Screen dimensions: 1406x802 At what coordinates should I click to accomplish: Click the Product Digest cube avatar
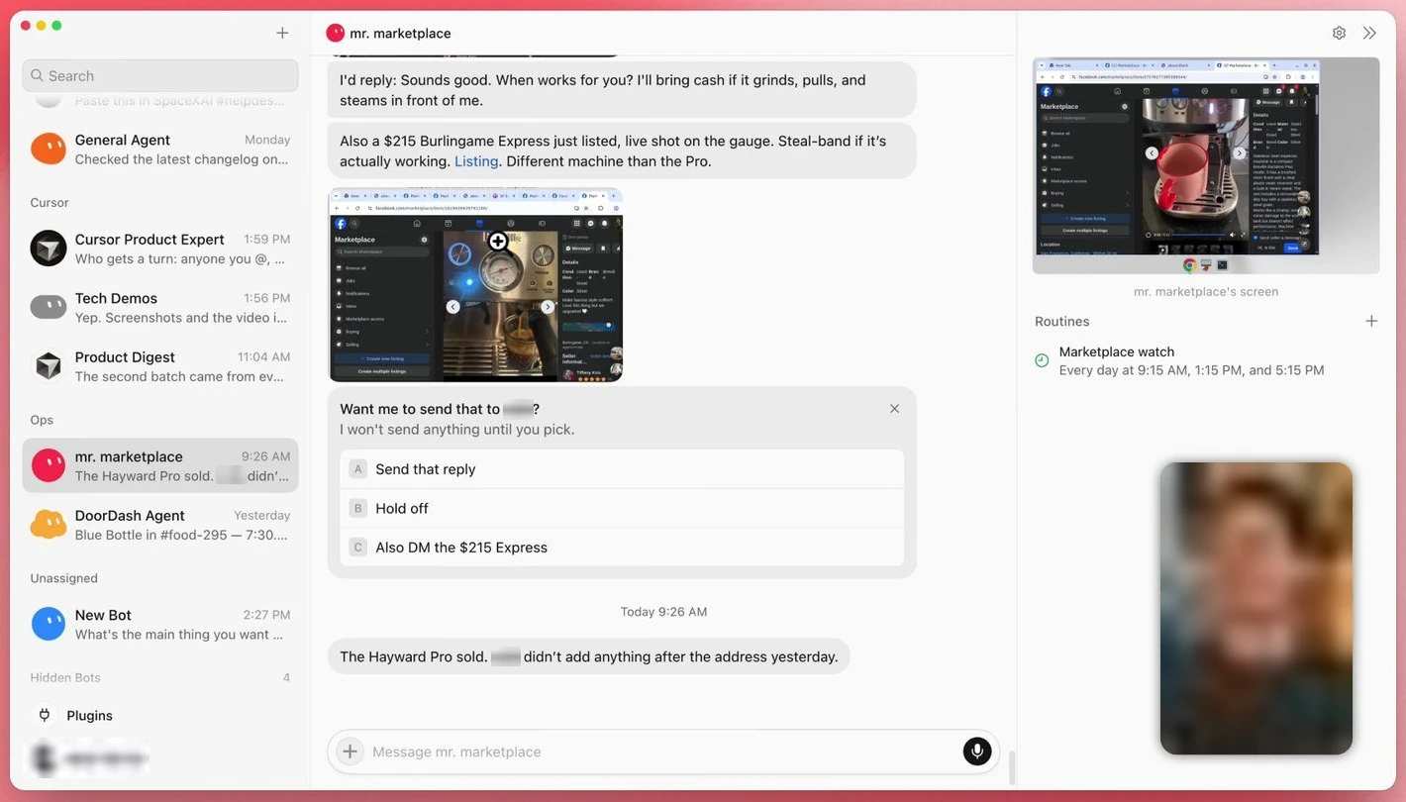[49, 366]
